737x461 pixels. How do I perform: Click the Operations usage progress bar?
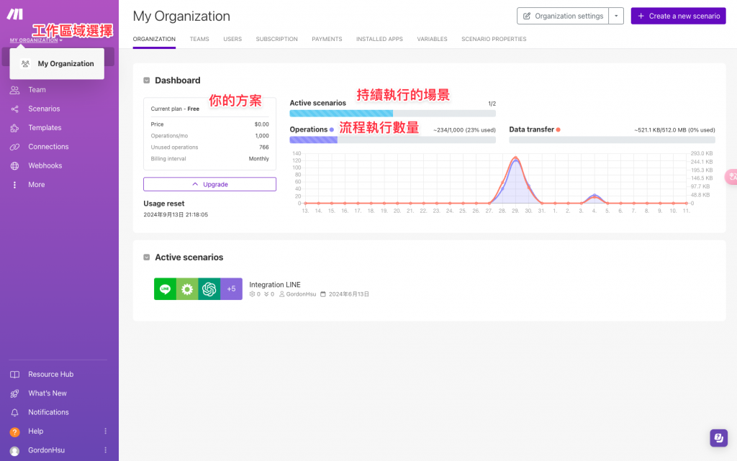(x=392, y=140)
